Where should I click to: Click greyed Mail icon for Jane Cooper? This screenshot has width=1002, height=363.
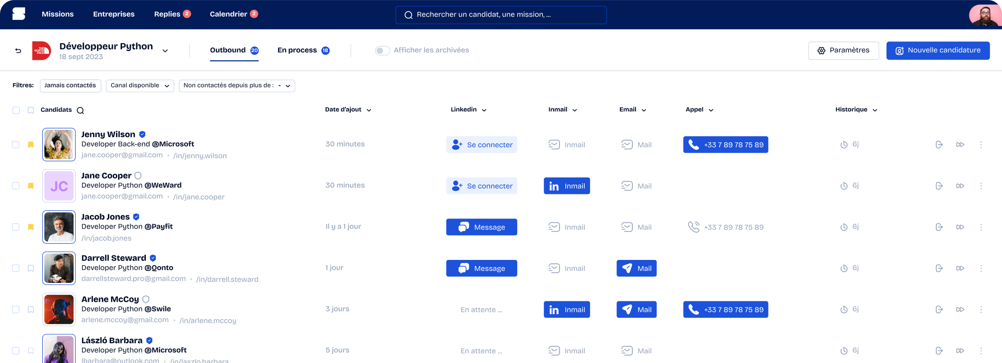point(627,186)
